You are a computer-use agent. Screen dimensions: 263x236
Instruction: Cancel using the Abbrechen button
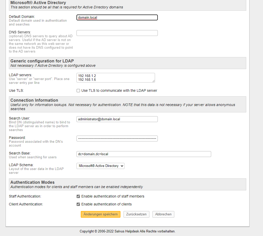tap(163, 214)
